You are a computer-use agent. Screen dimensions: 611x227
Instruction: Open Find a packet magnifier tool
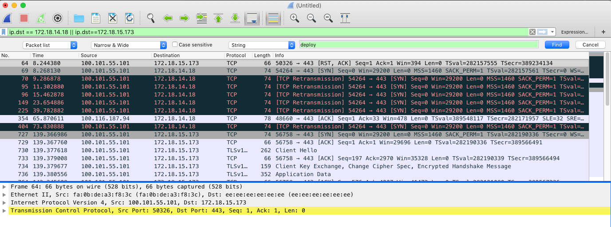point(151,18)
